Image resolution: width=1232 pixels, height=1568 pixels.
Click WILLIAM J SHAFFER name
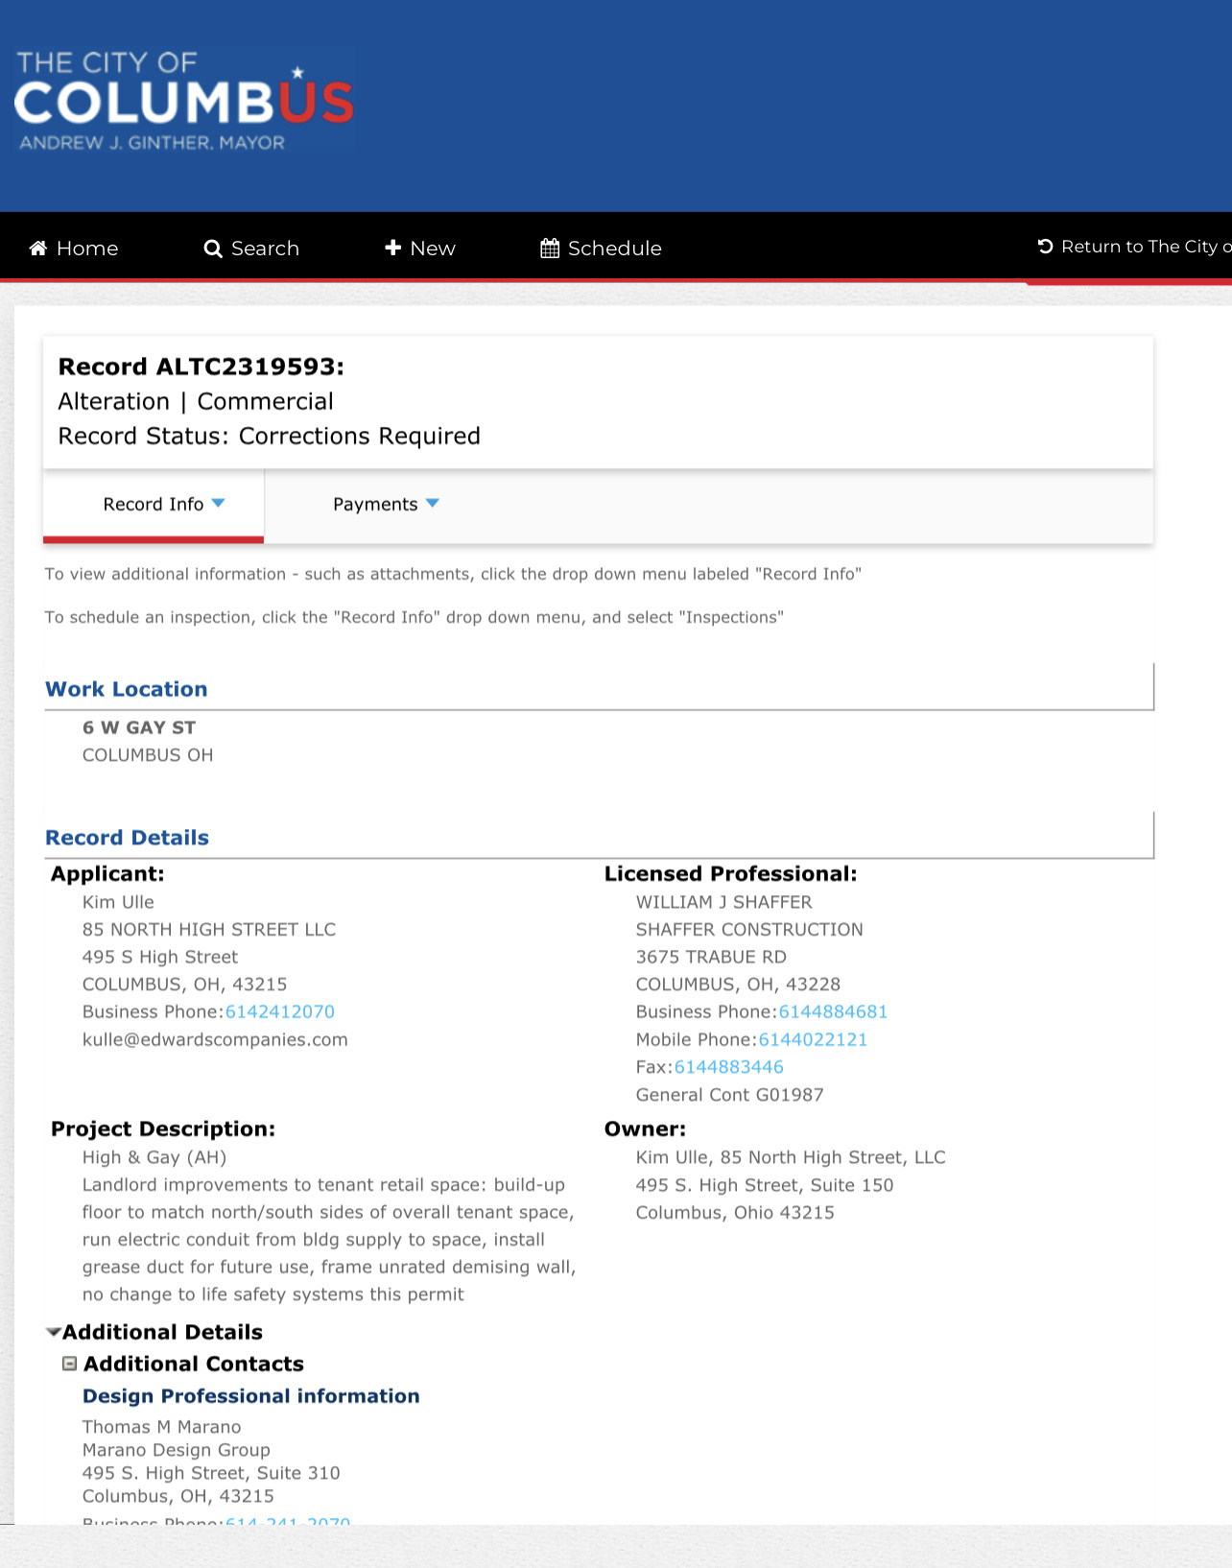[724, 902]
